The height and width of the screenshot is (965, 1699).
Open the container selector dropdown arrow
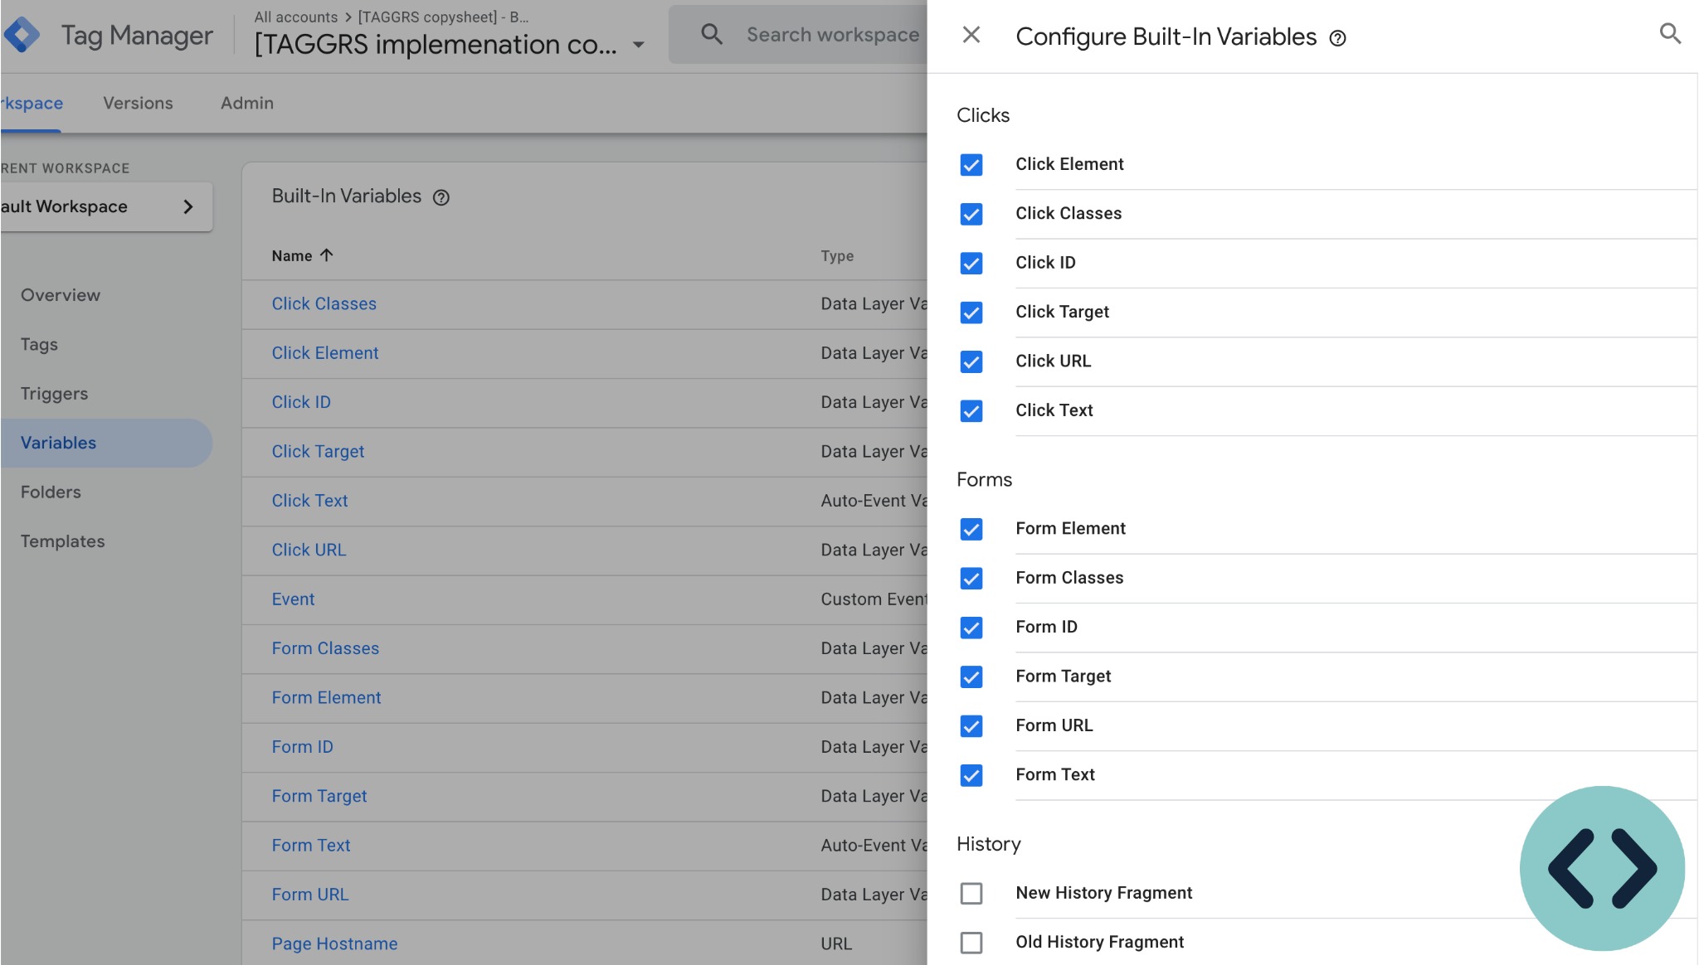tap(638, 45)
